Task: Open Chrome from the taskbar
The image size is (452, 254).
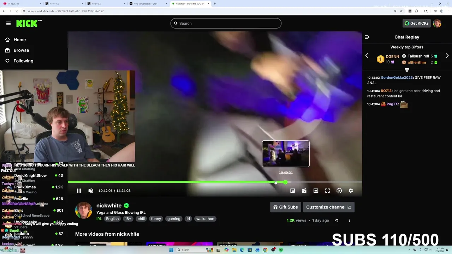Action: tap(265, 250)
